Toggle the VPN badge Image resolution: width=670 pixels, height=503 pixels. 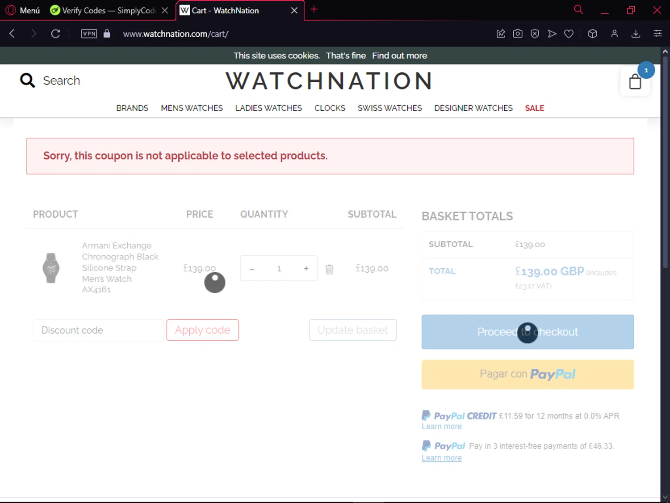click(89, 34)
